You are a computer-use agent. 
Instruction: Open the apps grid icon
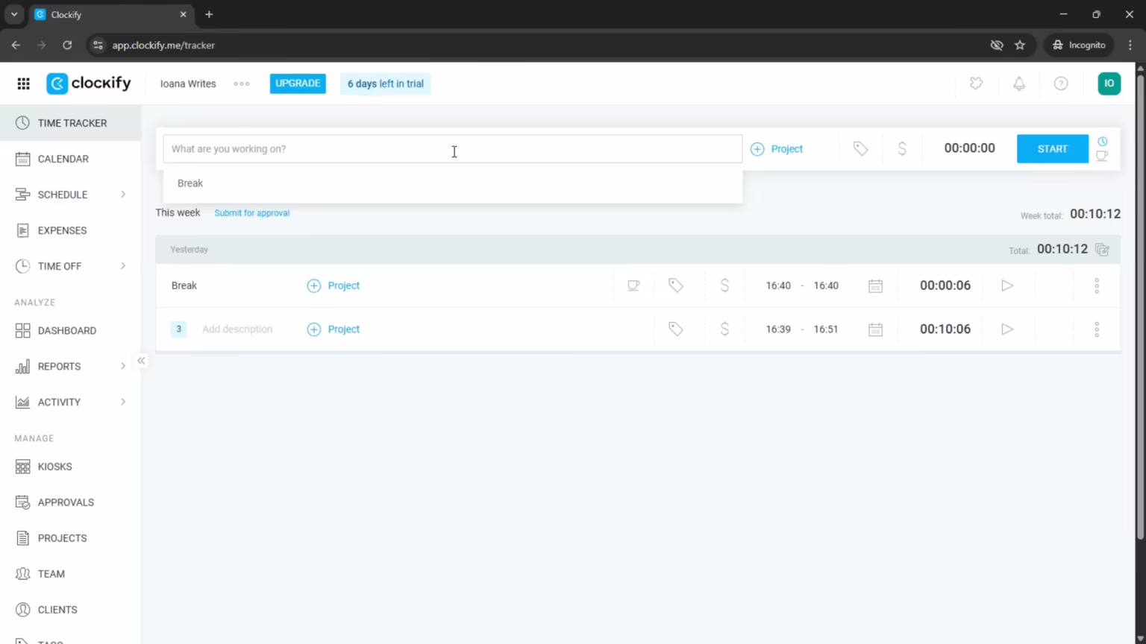coord(23,83)
